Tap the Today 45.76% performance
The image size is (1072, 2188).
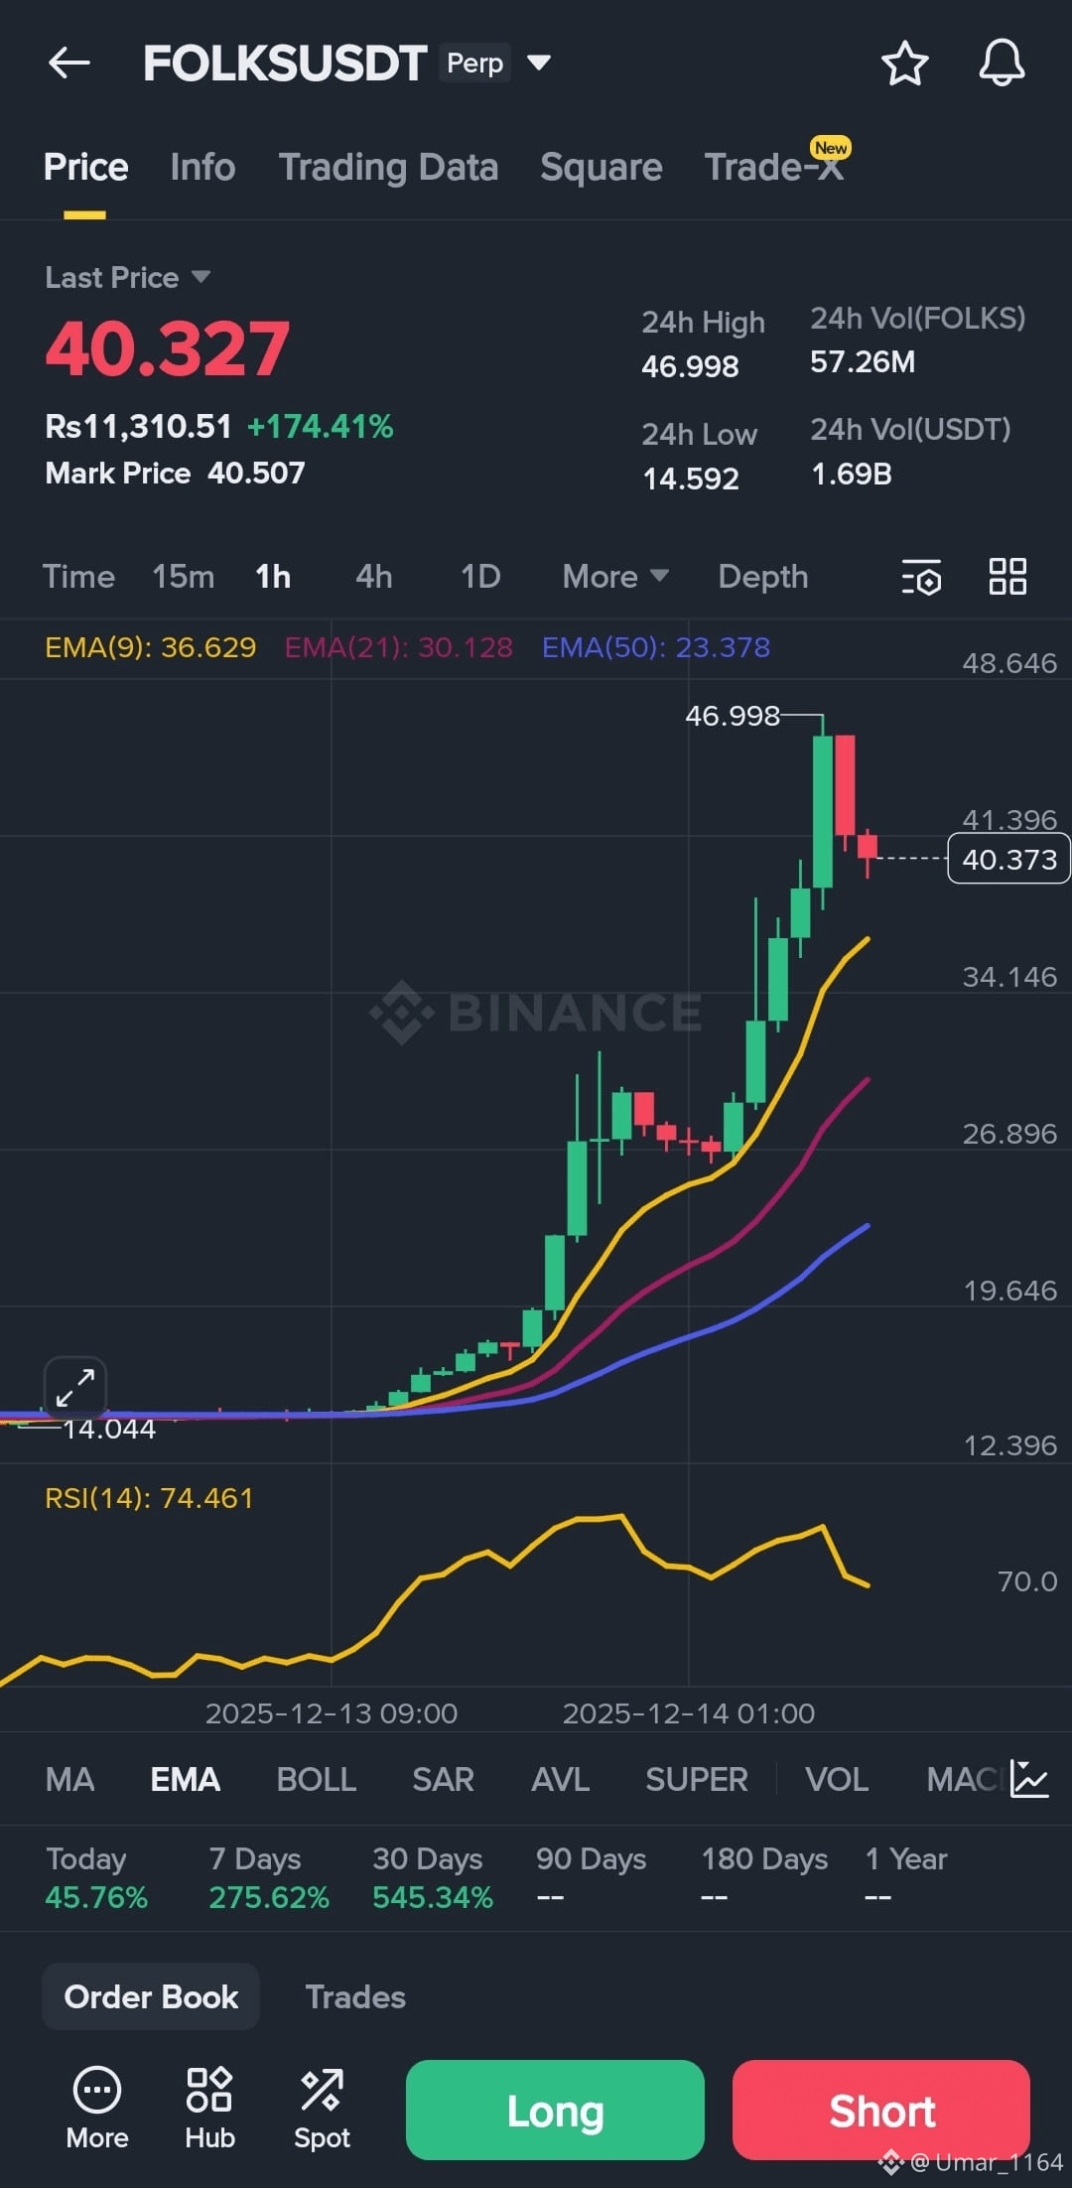96,1878
